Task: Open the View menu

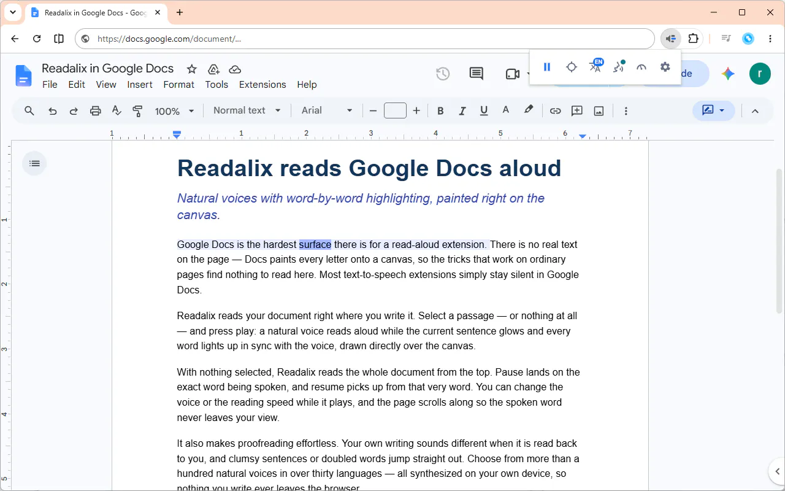Action: pos(106,85)
